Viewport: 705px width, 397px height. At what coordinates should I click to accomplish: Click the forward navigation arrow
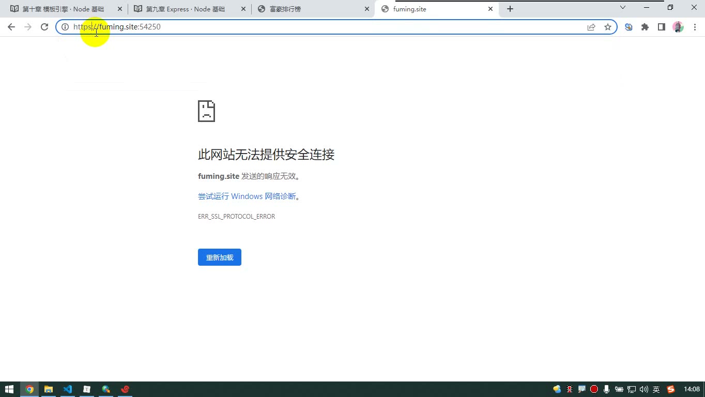coord(28,27)
